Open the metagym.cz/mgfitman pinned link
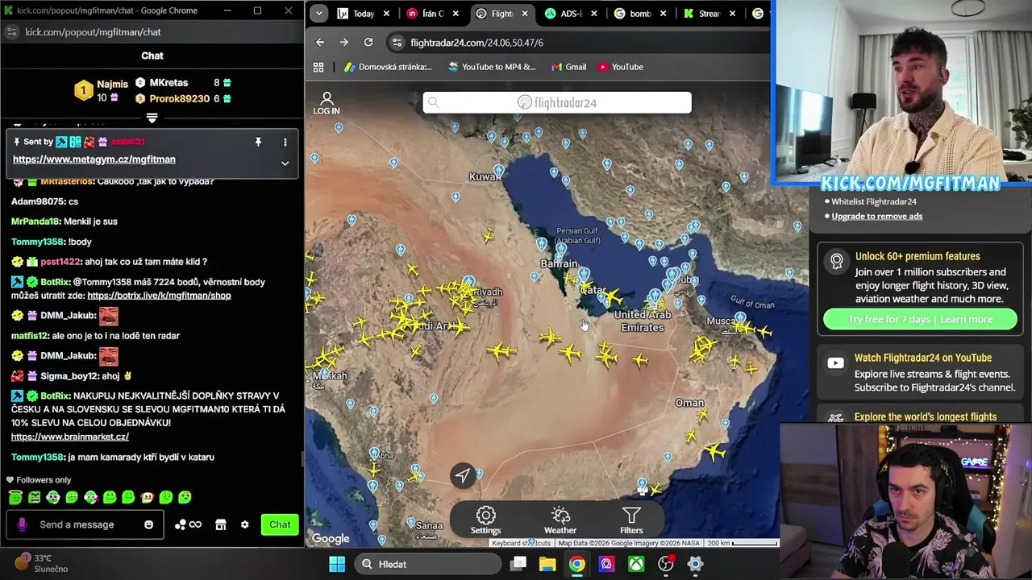This screenshot has height=580, width=1032. [x=94, y=159]
